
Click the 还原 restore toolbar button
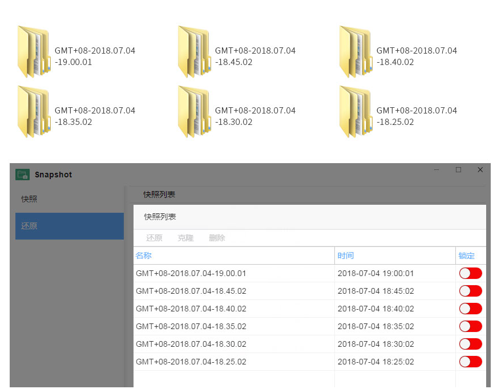[154, 238]
